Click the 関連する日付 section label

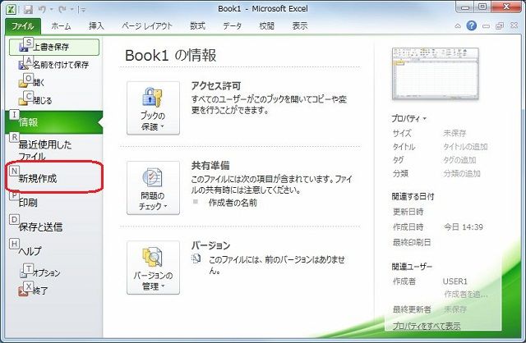tap(413, 197)
